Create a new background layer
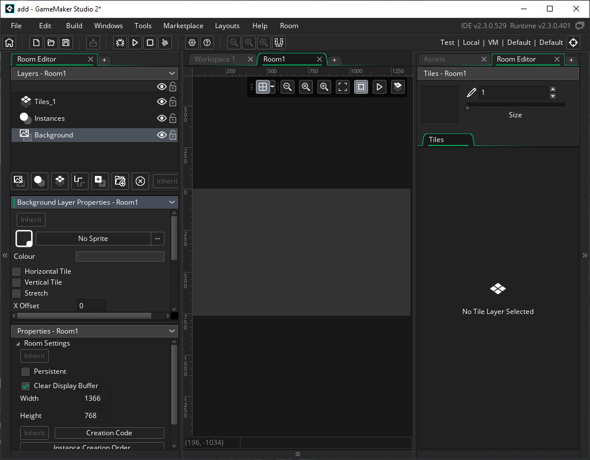This screenshot has width=590, height=460. 20,181
